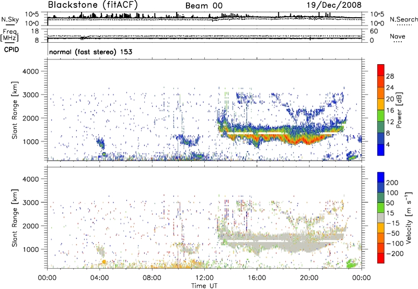Click the 'Time UT' axis title
Screen dimensions: 418x289
(204, 286)
